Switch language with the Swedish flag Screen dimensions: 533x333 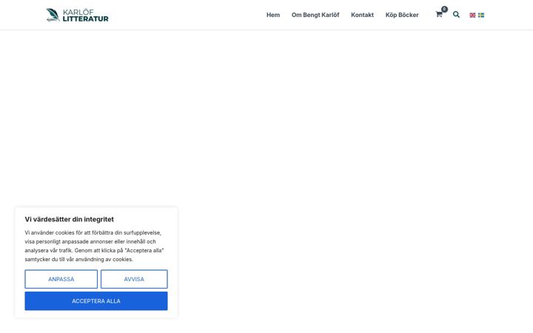[x=481, y=15]
